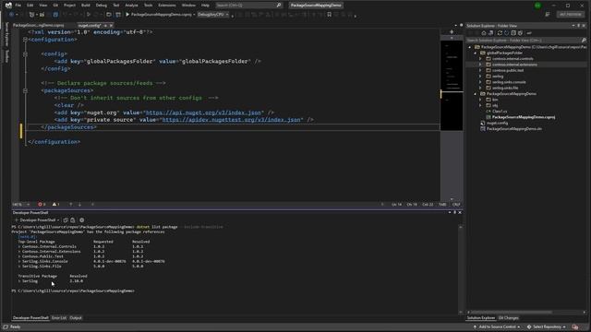591x332 pixels.
Task: Collapse the config XML element
Action: point(25,53)
